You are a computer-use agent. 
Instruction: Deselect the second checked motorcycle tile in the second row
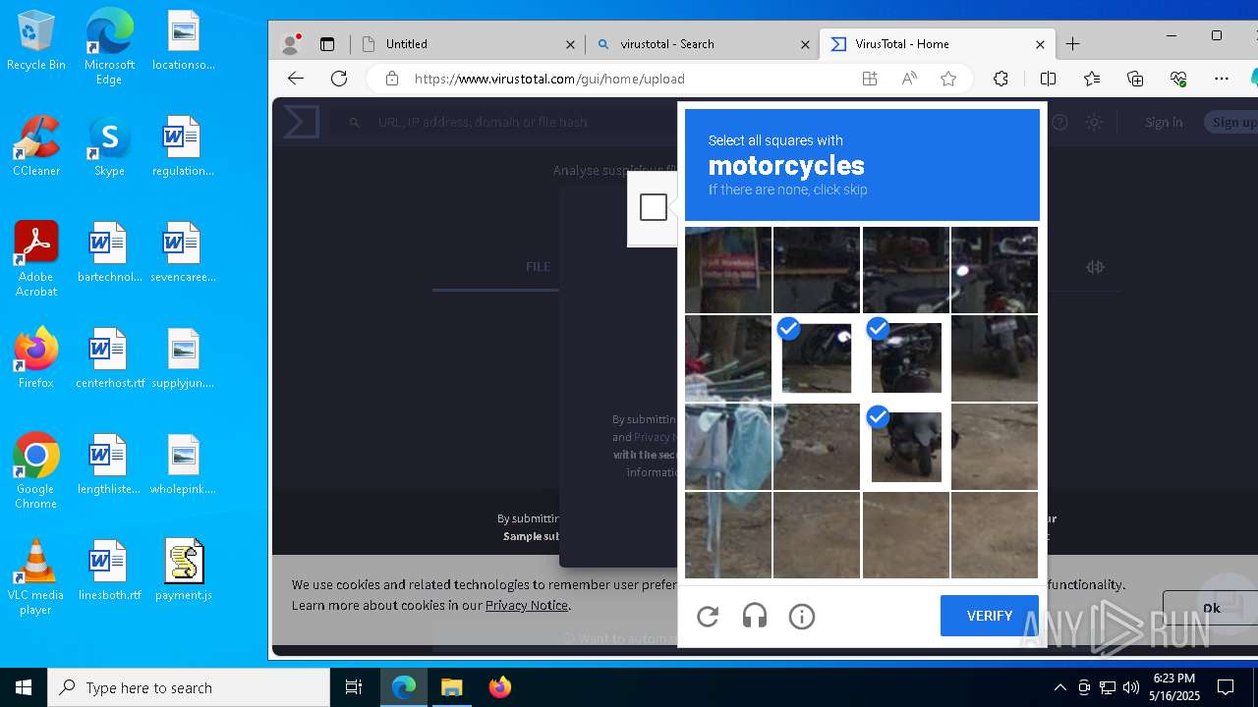point(906,358)
